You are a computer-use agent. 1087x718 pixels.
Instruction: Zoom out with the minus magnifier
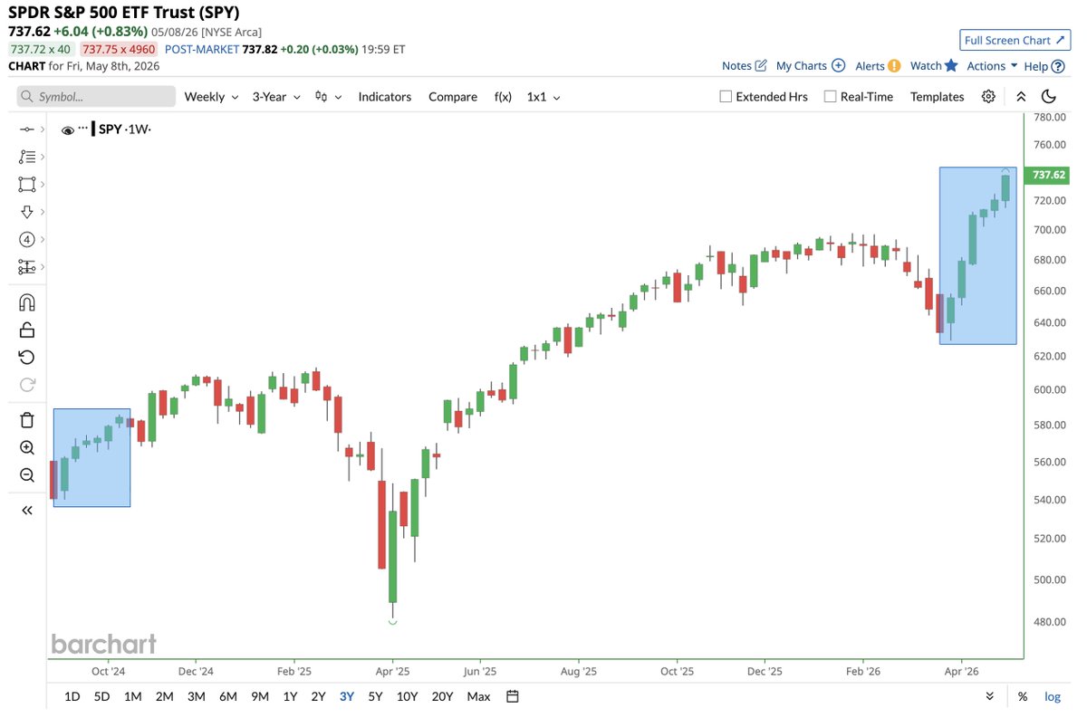(26, 475)
